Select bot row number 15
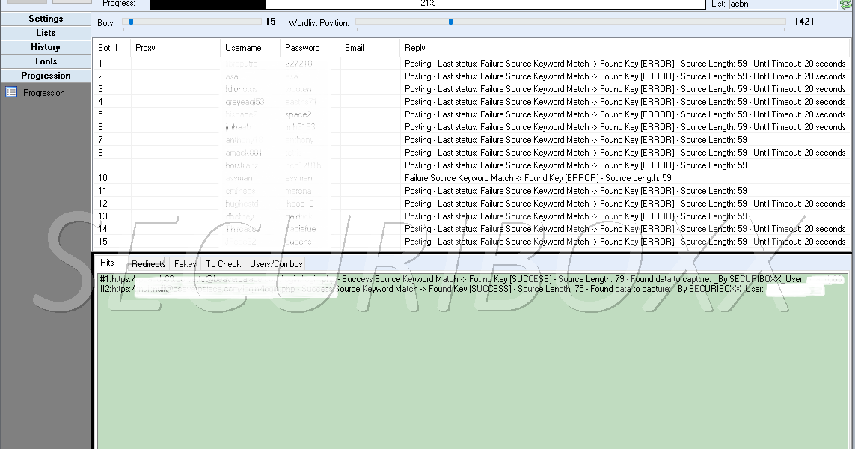Viewport: 855px width, 449px height. click(472, 242)
